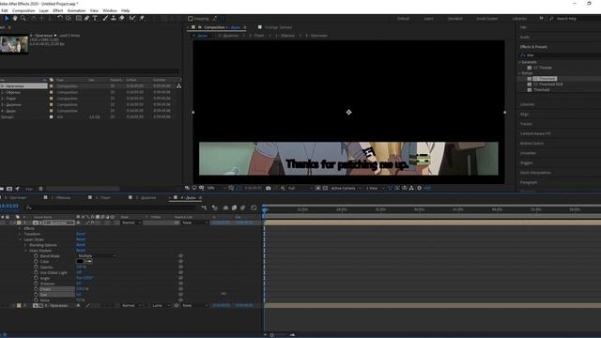Click the Draft 3D icon in timeline
Image resolution: width=601 pixels, height=338 pixels.
(x=215, y=207)
